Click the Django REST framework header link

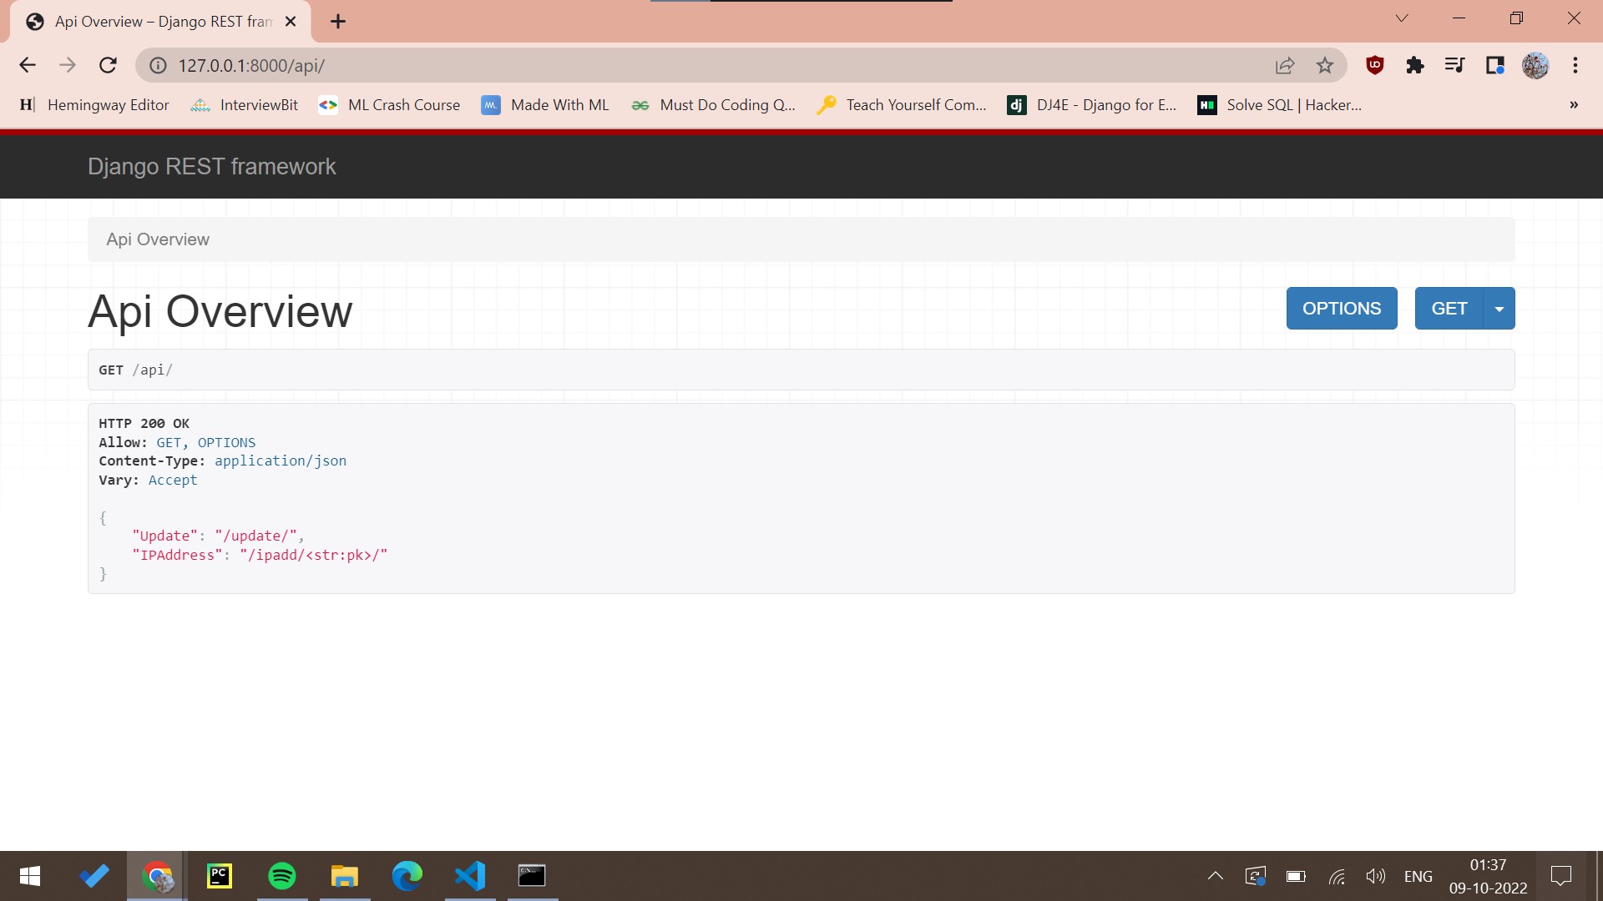[x=211, y=166]
